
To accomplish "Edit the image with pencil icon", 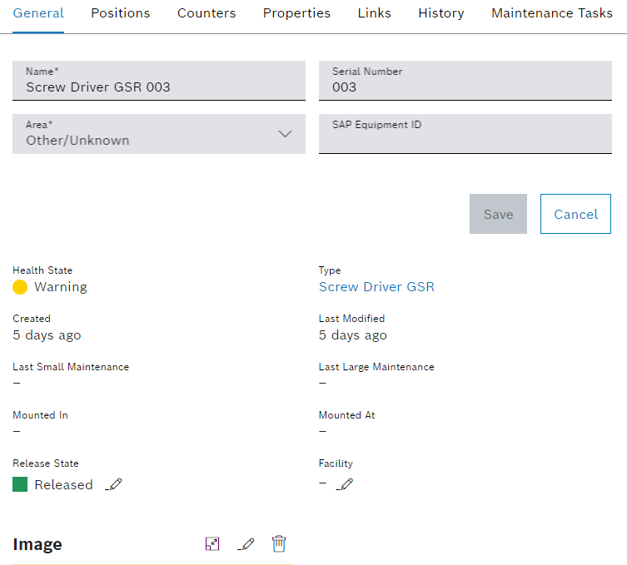I will click(x=246, y=544).
